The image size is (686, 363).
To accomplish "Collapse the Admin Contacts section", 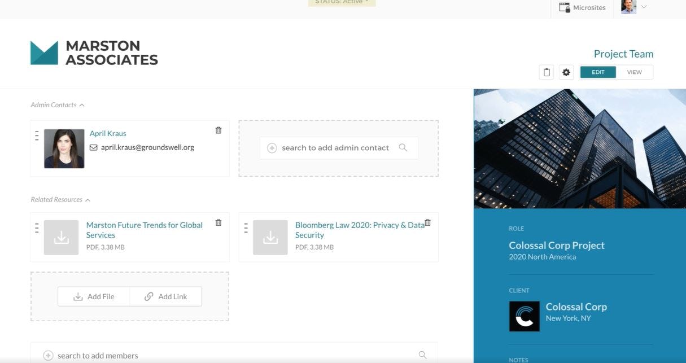I will pos(82,104).
